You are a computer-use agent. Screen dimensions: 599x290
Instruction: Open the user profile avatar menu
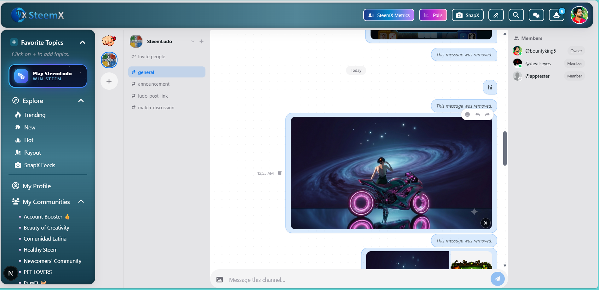click(579, 15)
